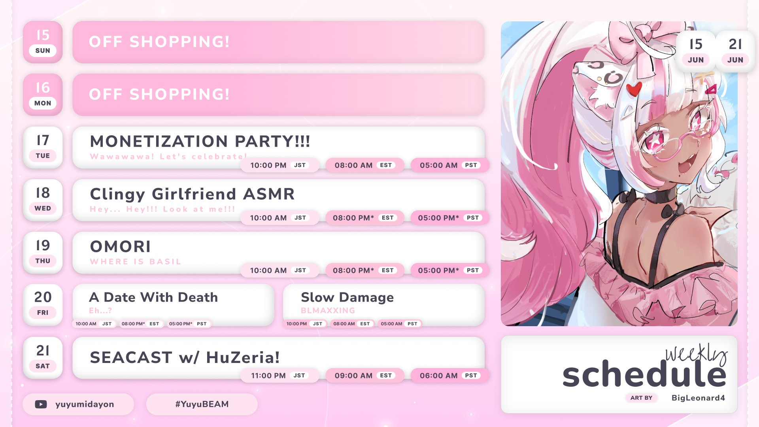Select the Slow Damage event card
The width and height of the screenshot is (759, 427).
(x=384, y=304)
